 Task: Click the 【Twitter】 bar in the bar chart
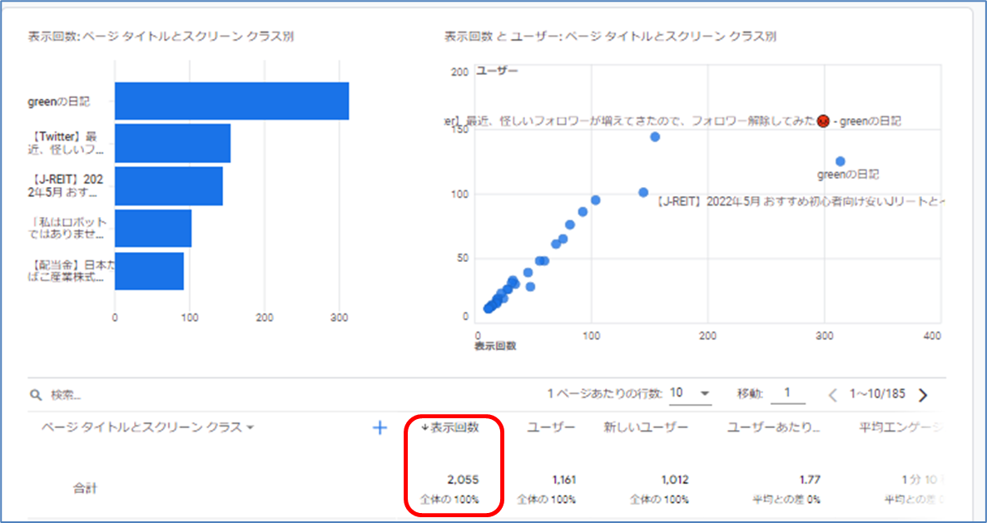pos(172,143)
